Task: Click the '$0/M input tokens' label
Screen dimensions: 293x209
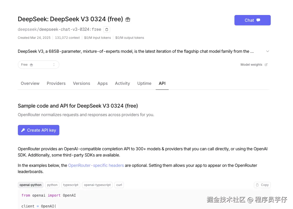Action: pyautogui.click(x=97, y=38)
